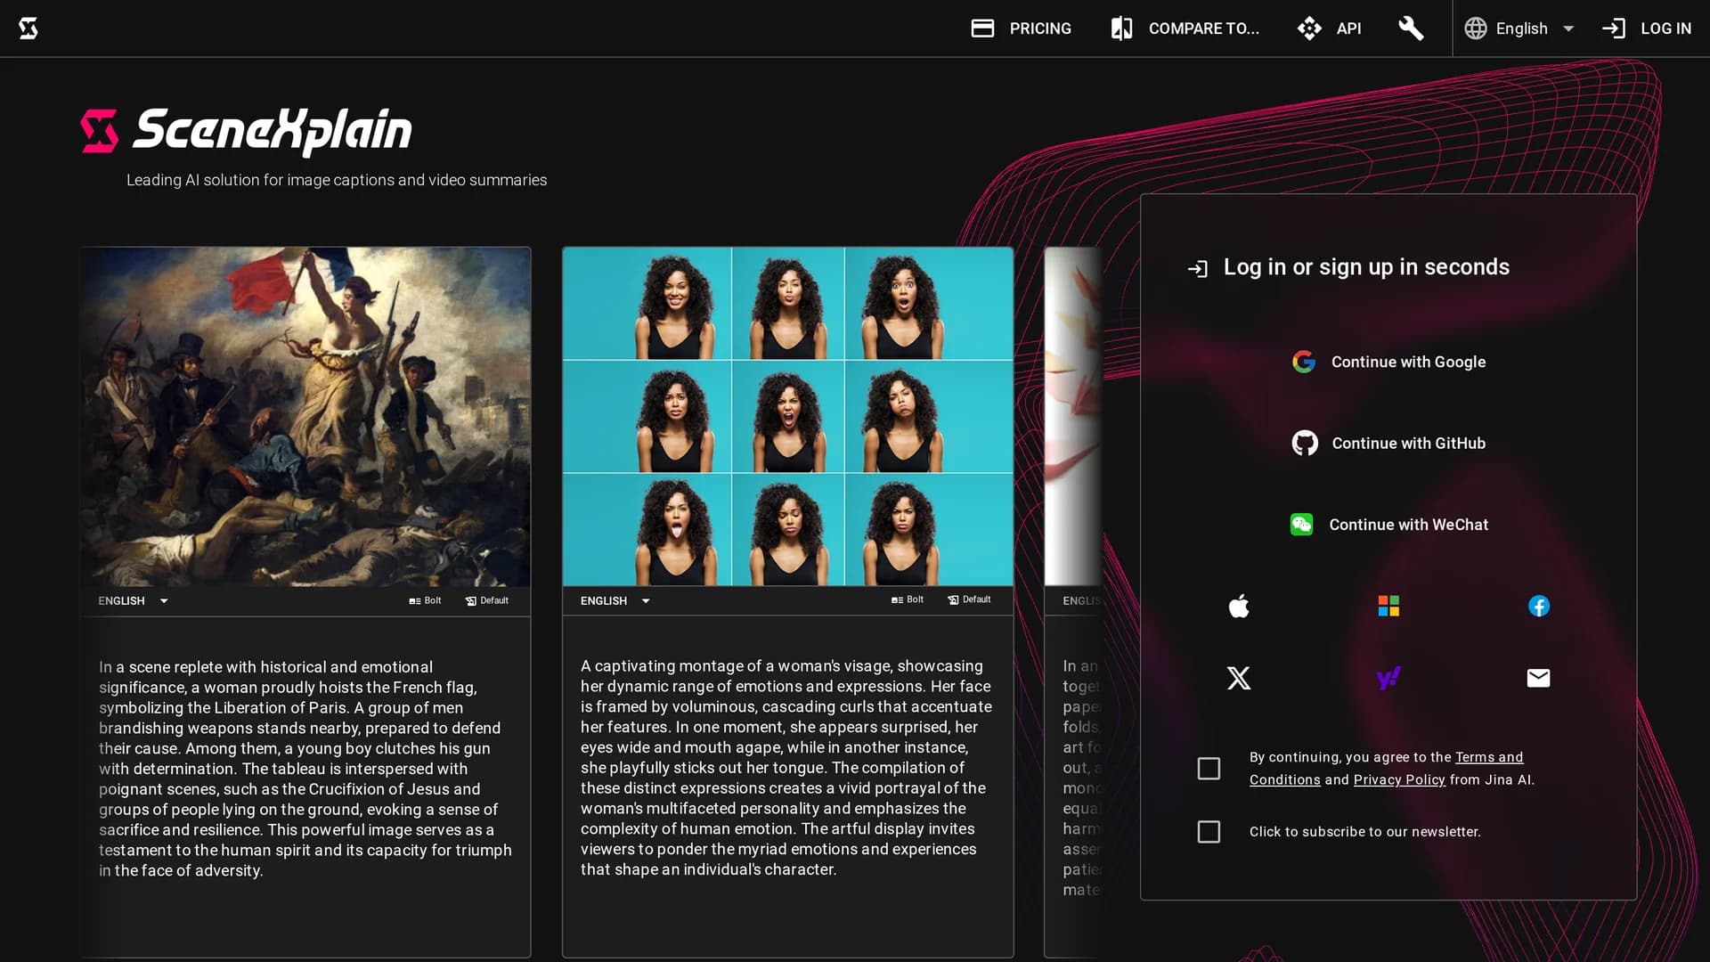Check the Terms and Conditions agreement box

1209,769
